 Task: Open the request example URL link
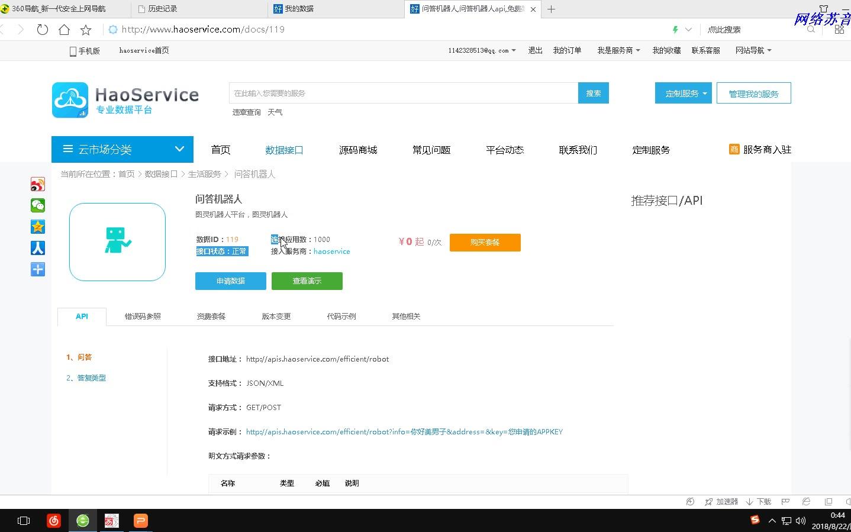(x=404, y=431)
